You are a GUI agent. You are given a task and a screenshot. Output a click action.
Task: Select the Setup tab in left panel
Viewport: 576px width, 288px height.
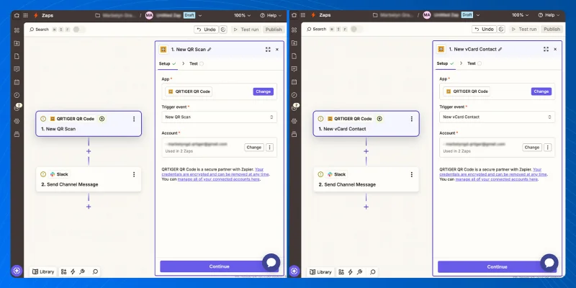pyautogui.click(x=168, y=63)
